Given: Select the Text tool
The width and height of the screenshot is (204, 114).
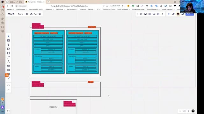Looking at the screenshot, I should point(9,45).
